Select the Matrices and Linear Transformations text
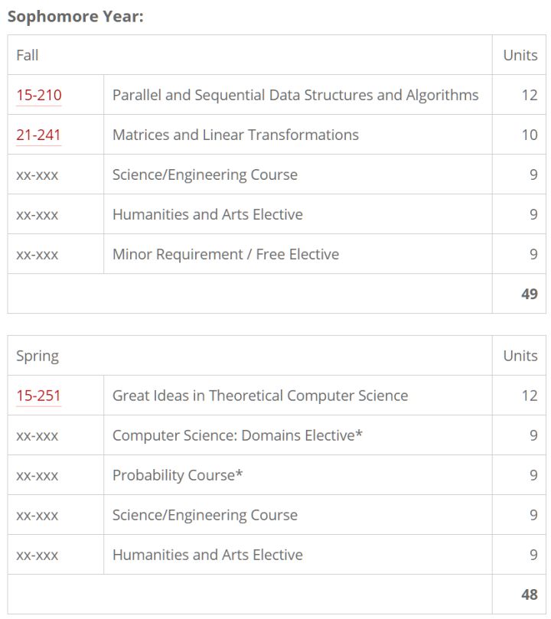This screenshot has height=619, width=551. point(235,135)
